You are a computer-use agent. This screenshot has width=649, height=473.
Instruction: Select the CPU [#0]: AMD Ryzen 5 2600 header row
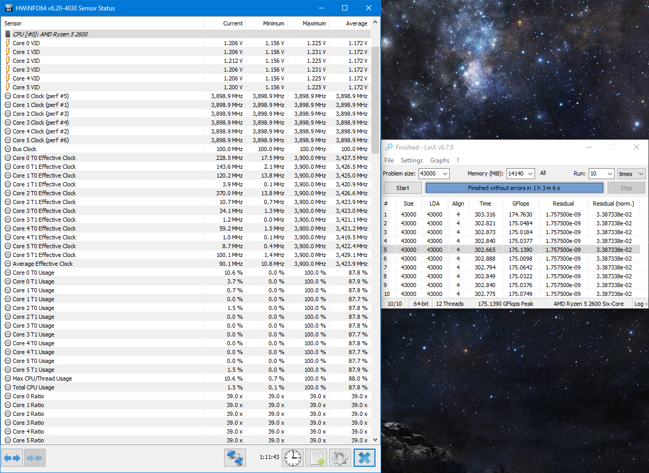tap(186, 34)
